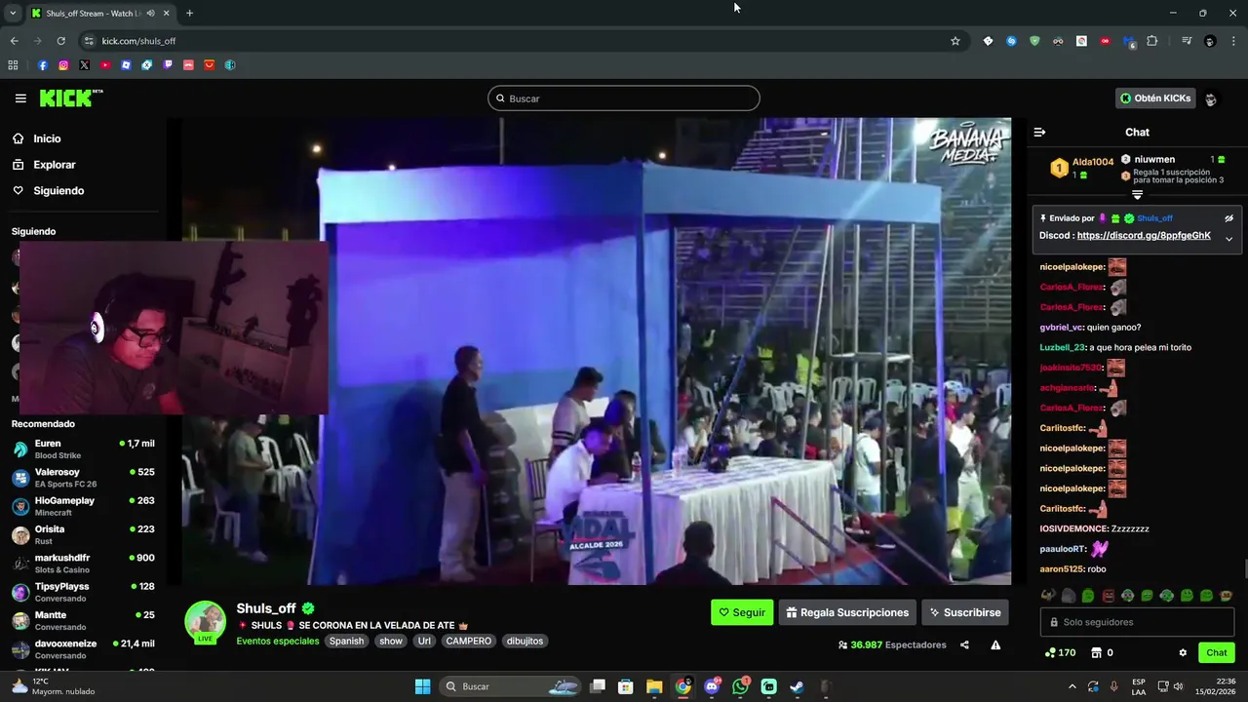Open the shop icon showing 0
Screen dimensions: 1248x702
[1103, 652]
